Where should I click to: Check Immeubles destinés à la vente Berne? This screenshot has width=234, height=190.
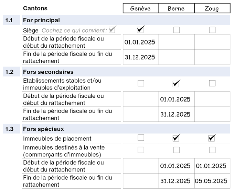(177, 150)
